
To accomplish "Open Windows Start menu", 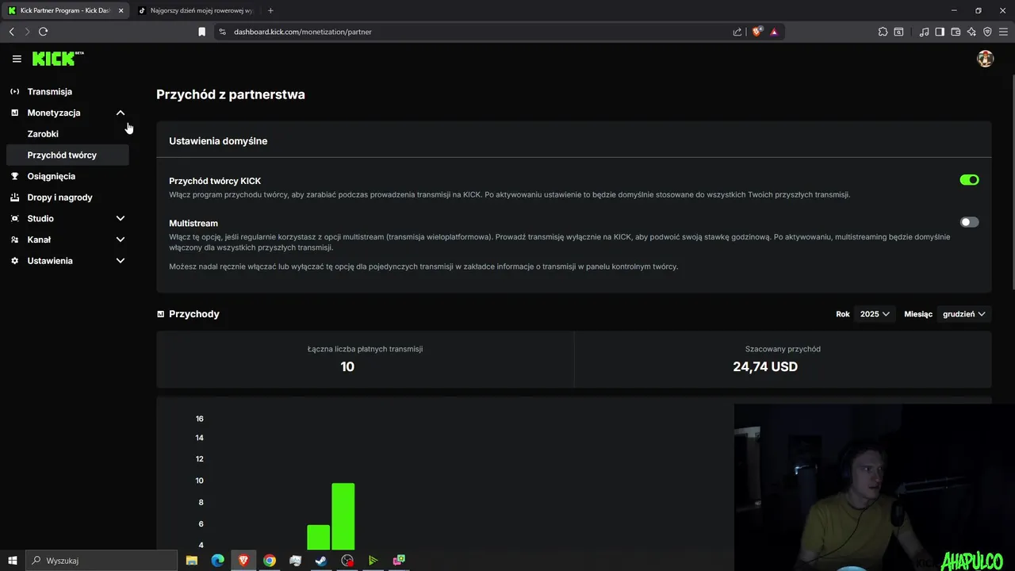I will click(13, 561).
